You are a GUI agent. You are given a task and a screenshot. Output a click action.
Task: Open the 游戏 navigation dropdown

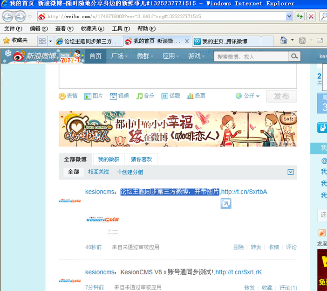coord(196,56)
